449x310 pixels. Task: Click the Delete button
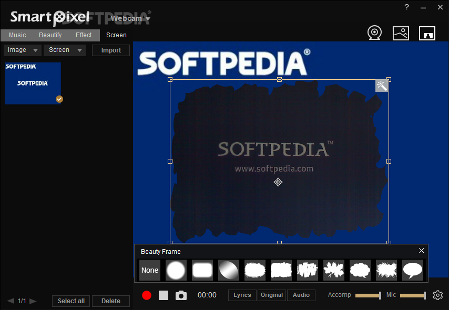tap(111, 301)
